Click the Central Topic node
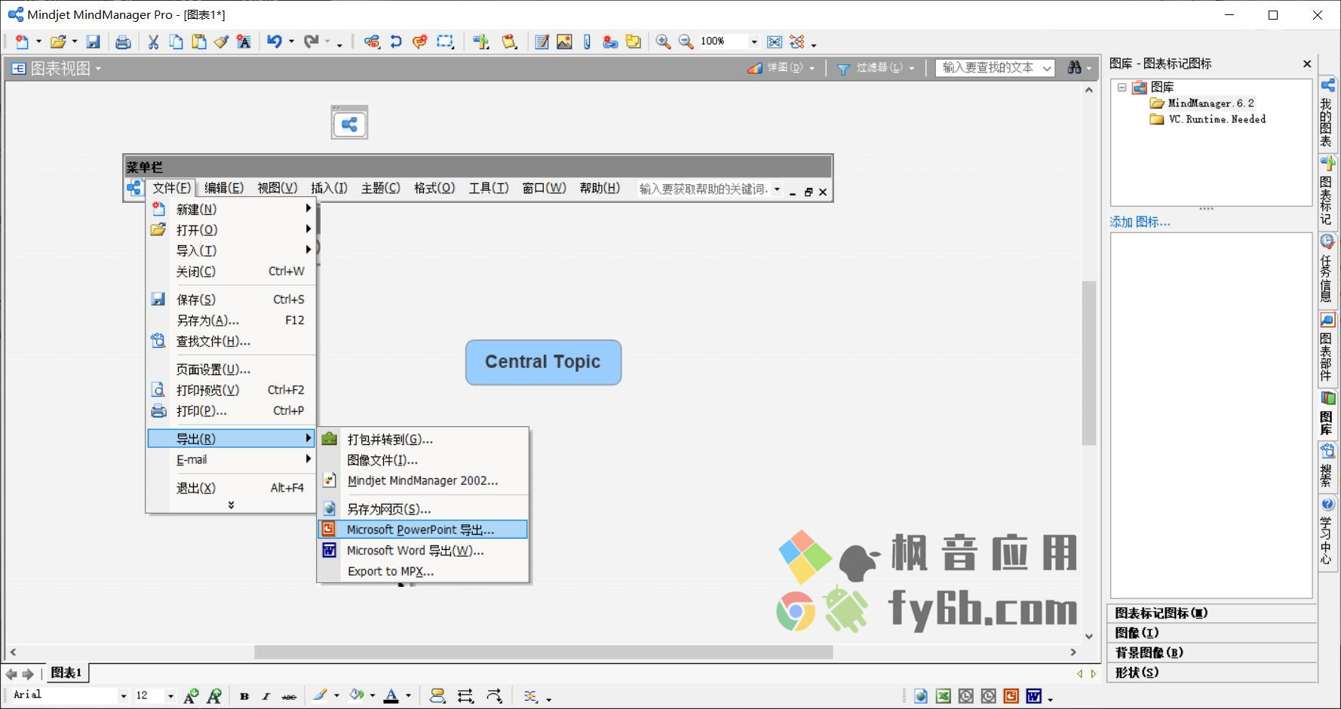1341x709 pixels. (x=543, y=362)
